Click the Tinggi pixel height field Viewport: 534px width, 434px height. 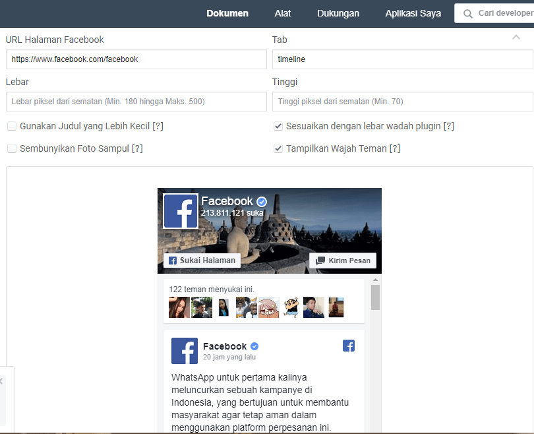tap(403, 102)
